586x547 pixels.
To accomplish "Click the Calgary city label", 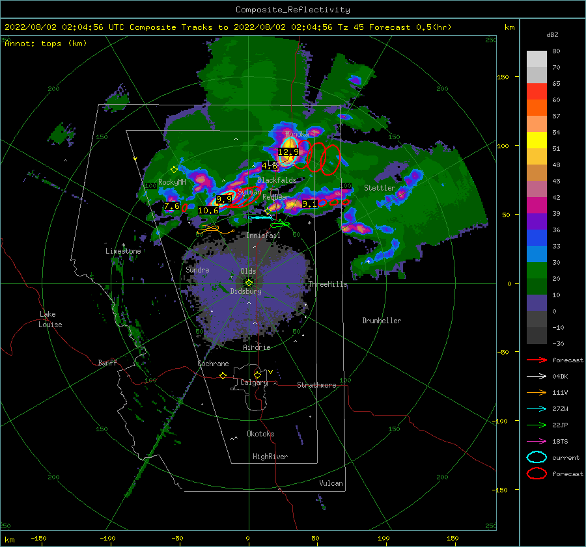I will [254, 382].
